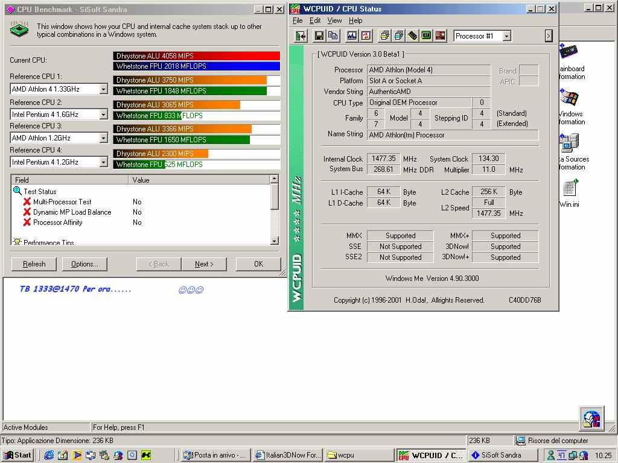The width and height of the screenshot is (618, 463).
Task: Click the Windows Start button
Action: pos(18,455)
